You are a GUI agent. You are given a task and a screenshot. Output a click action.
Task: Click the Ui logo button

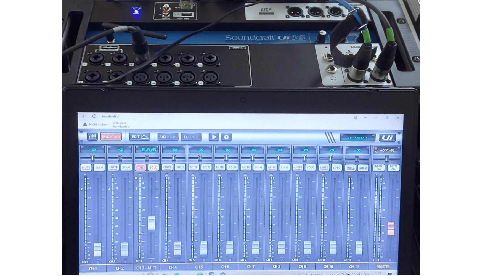click(x=387, y=137)
